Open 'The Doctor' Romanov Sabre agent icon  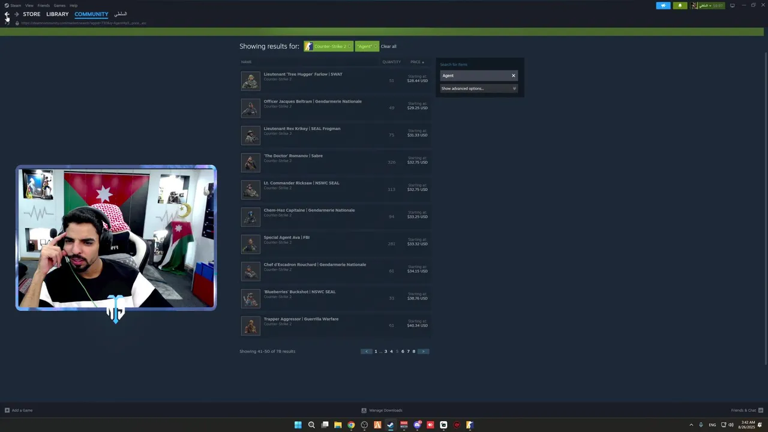click(250, 163)
